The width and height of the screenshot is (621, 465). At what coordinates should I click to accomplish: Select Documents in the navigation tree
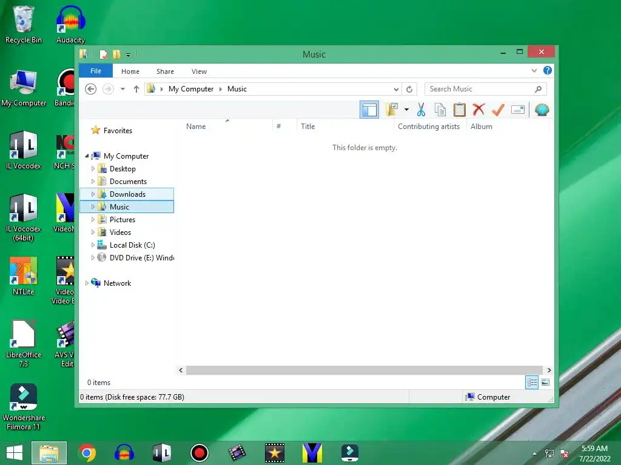pos(128,182)
